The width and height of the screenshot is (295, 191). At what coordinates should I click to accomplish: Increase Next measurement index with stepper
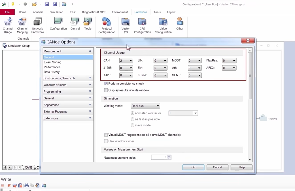point(169,156)
